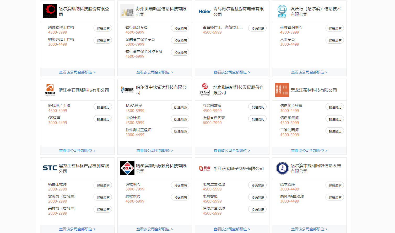This screenshot has height=233, width=395.
Task: View all positions at 哈尔滨凯纳科技
Action: (x=77, y=72)
